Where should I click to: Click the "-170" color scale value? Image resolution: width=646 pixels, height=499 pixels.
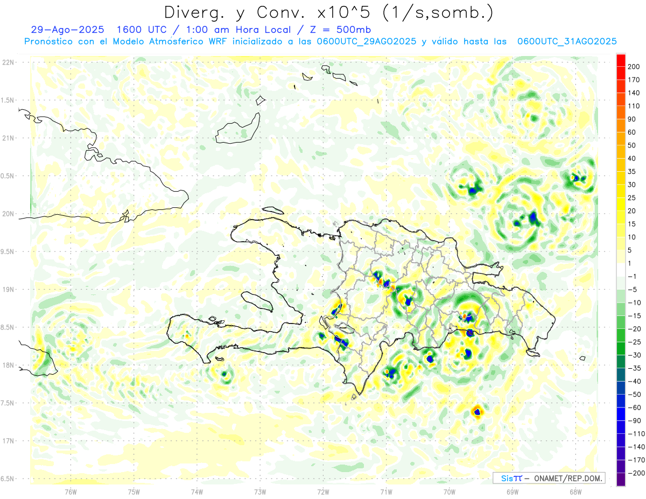[x=636, y=461]
